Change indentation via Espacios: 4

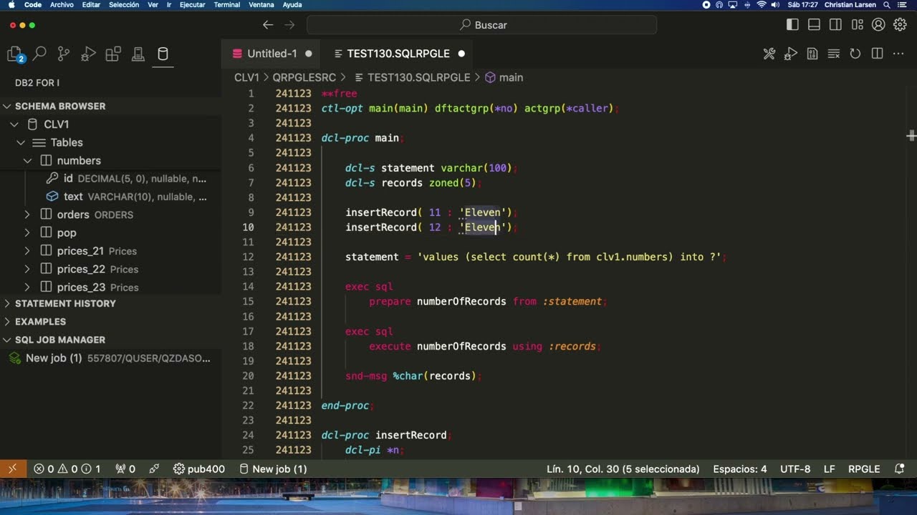click(740, 469)
